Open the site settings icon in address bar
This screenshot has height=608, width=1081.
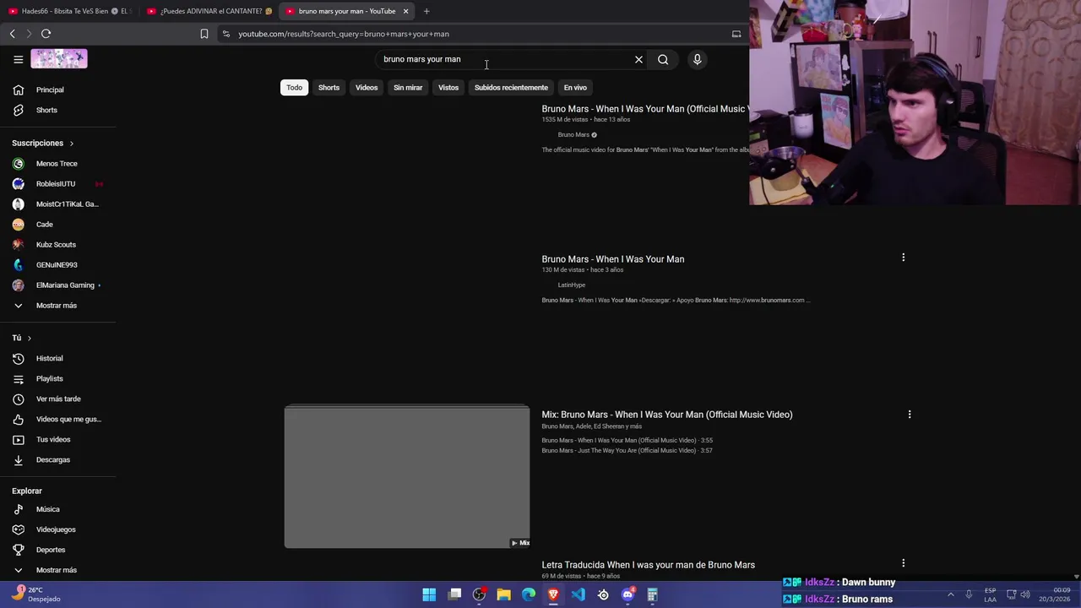pyautogui.click(x=225, y=34)
